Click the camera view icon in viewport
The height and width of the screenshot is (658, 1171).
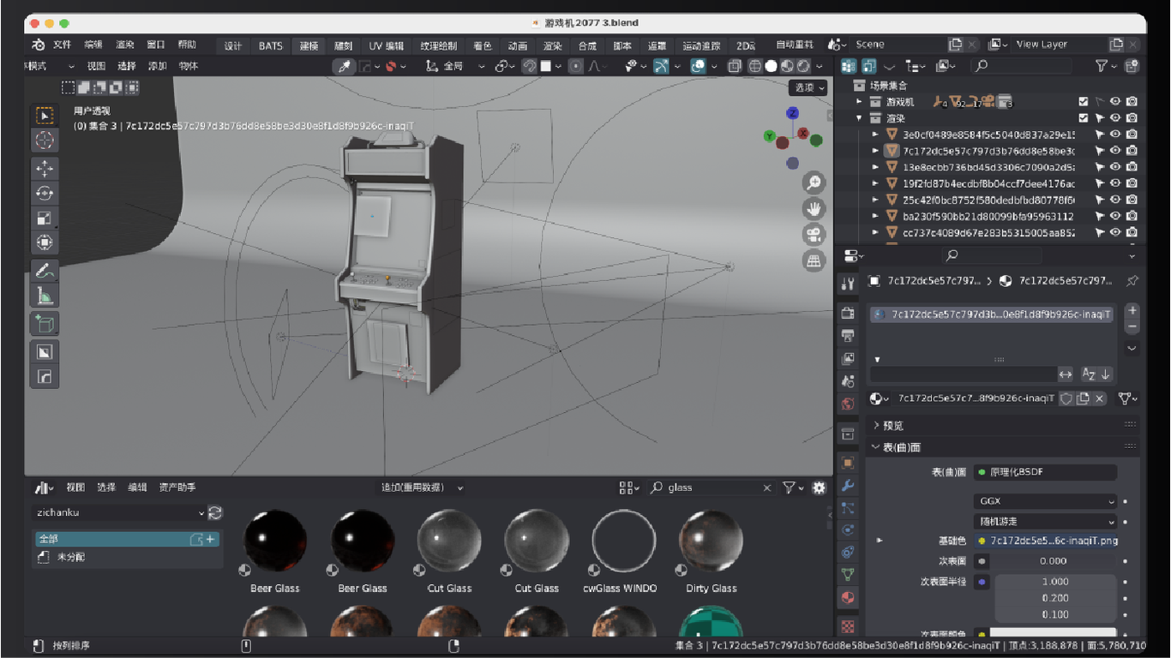(814, 235)
